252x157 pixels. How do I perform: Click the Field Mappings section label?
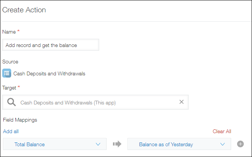[x=20, y=120]
